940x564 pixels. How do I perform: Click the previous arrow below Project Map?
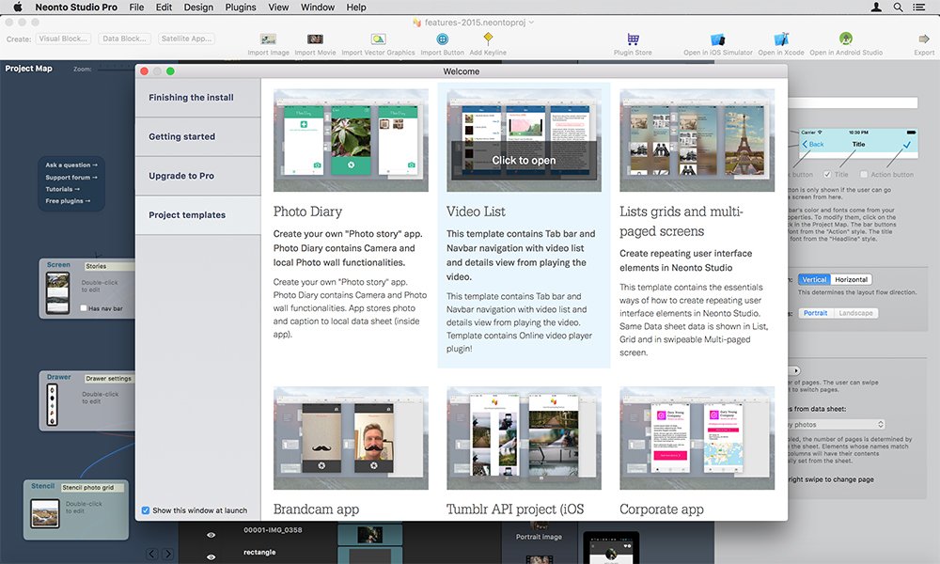tap(152, 554)
